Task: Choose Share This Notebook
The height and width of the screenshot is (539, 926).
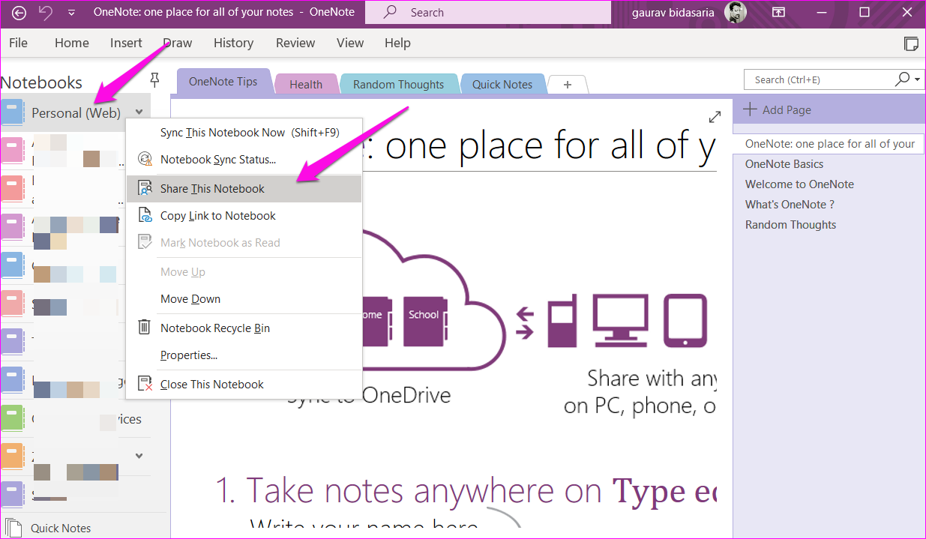Action: click(x=244, y=189)
